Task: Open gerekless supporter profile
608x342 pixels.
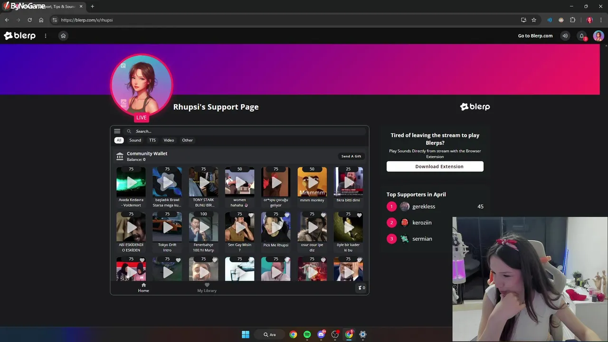Action: point(424,207)
